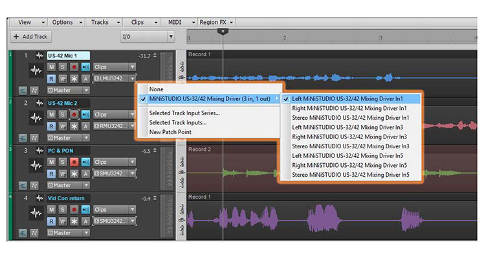Toggle input echo on Vid Con return

(85, 210)
